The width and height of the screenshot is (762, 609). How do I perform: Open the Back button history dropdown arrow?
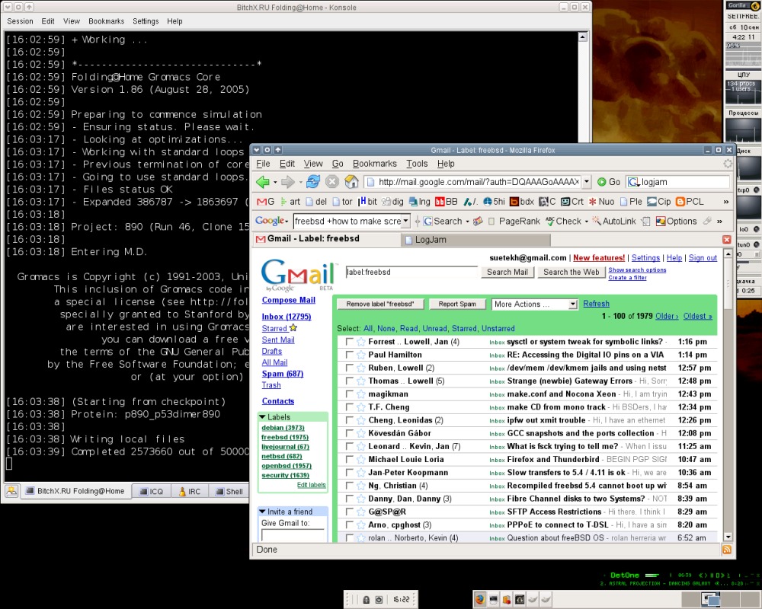(x=275, y=183)
